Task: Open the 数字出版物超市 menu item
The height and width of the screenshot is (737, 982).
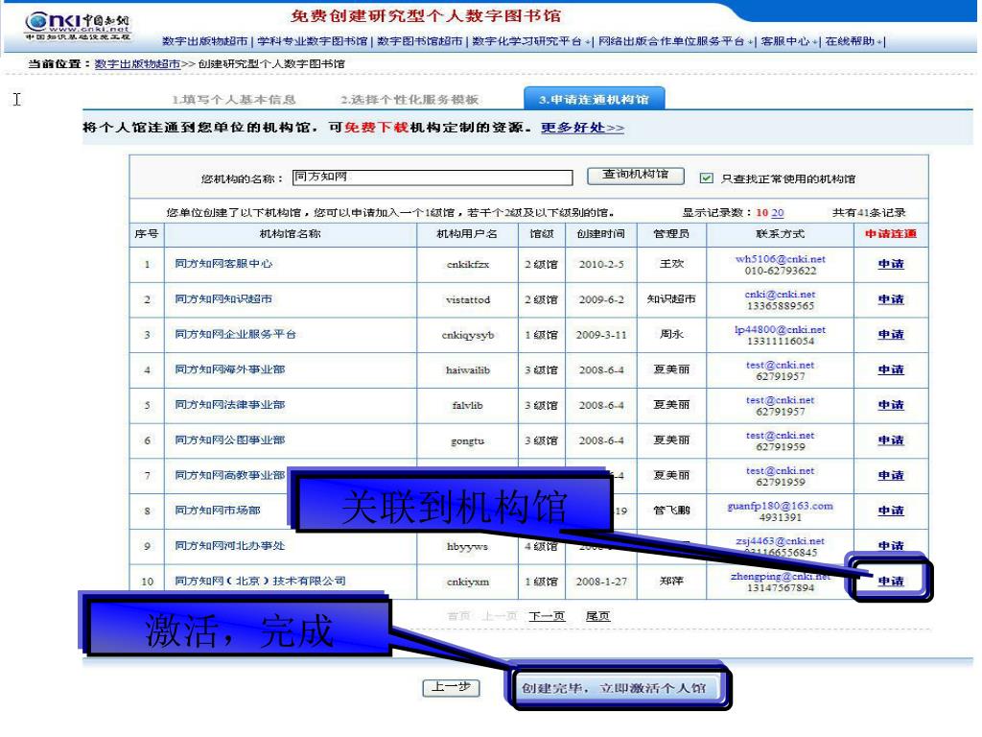Action: (x=205, y=41)
